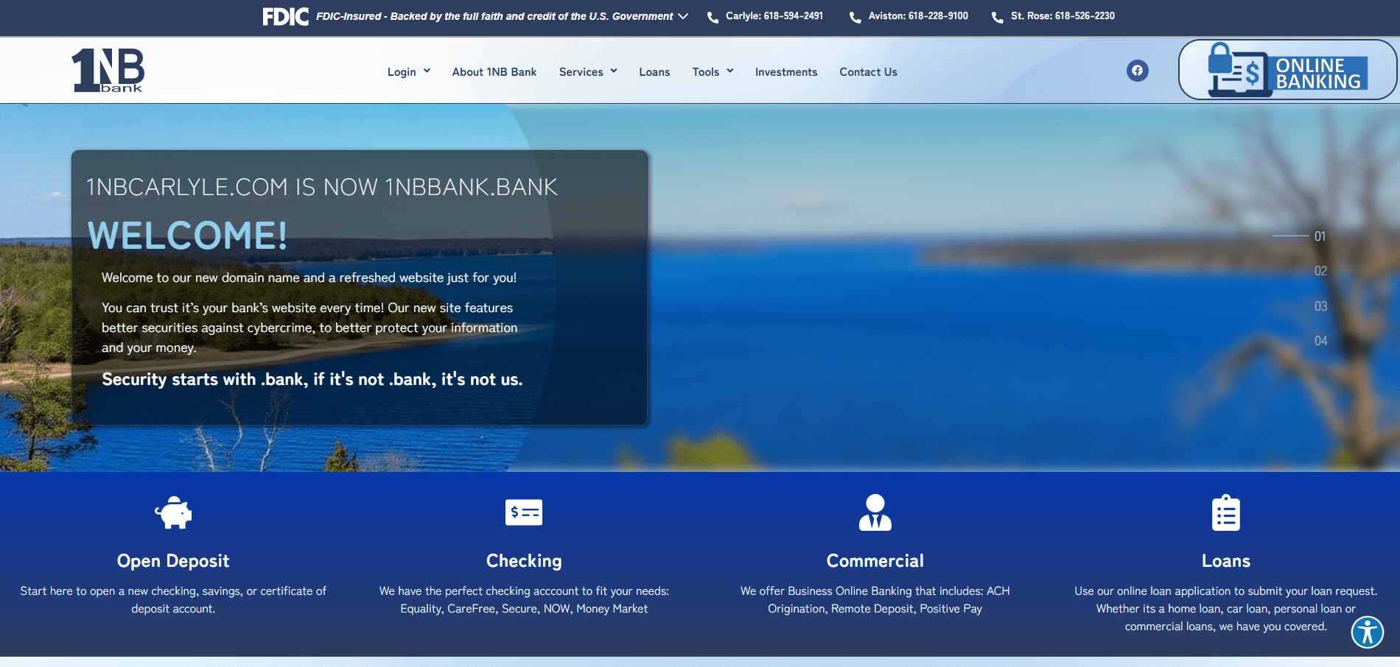Screen dimensions: 1400x667
Task: Switch to slide 02 in the slider
Action: point(1320,271)
